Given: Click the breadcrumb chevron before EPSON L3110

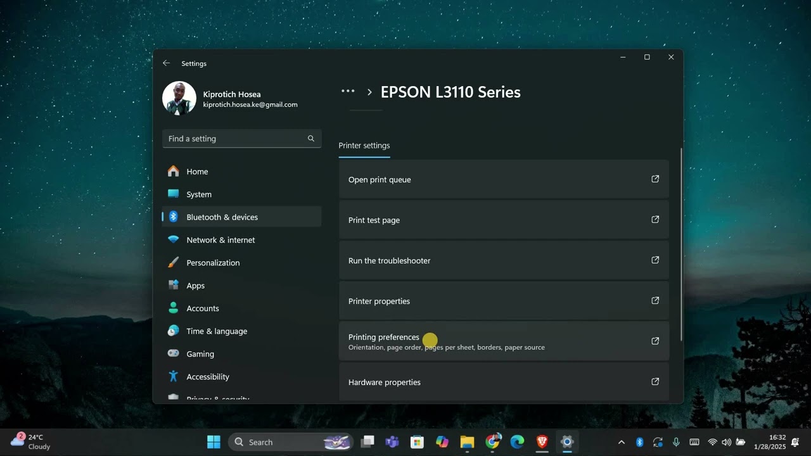Looking at the screenshot, I should 369,92.
